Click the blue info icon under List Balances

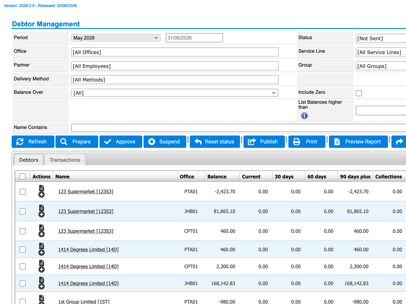(x=304, y=116)
